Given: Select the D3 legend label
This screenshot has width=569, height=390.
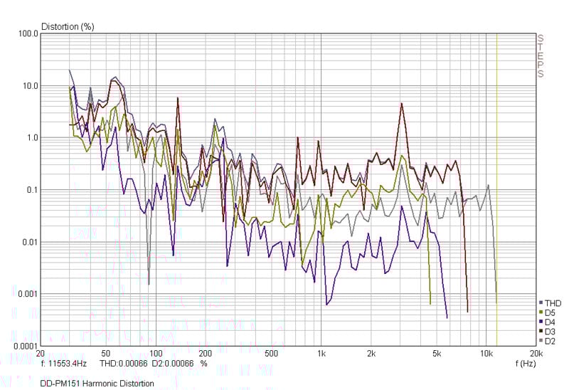Looking at the screenshot, I should tap(550, 331).
